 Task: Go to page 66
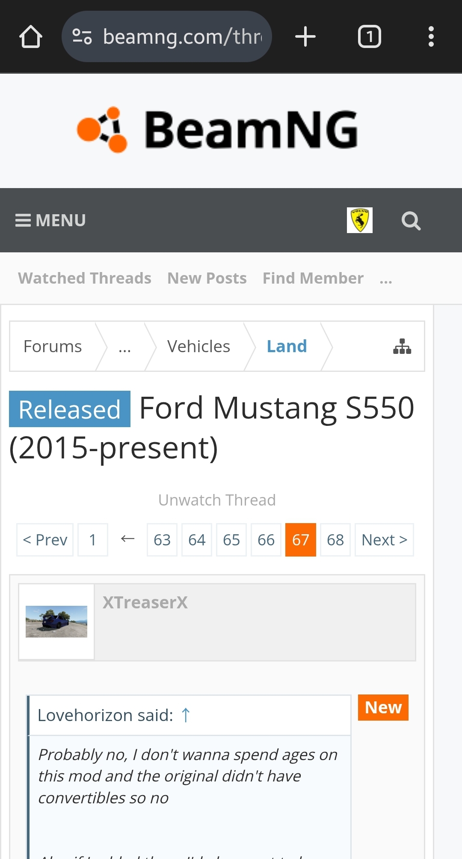(x=266, y=540)
